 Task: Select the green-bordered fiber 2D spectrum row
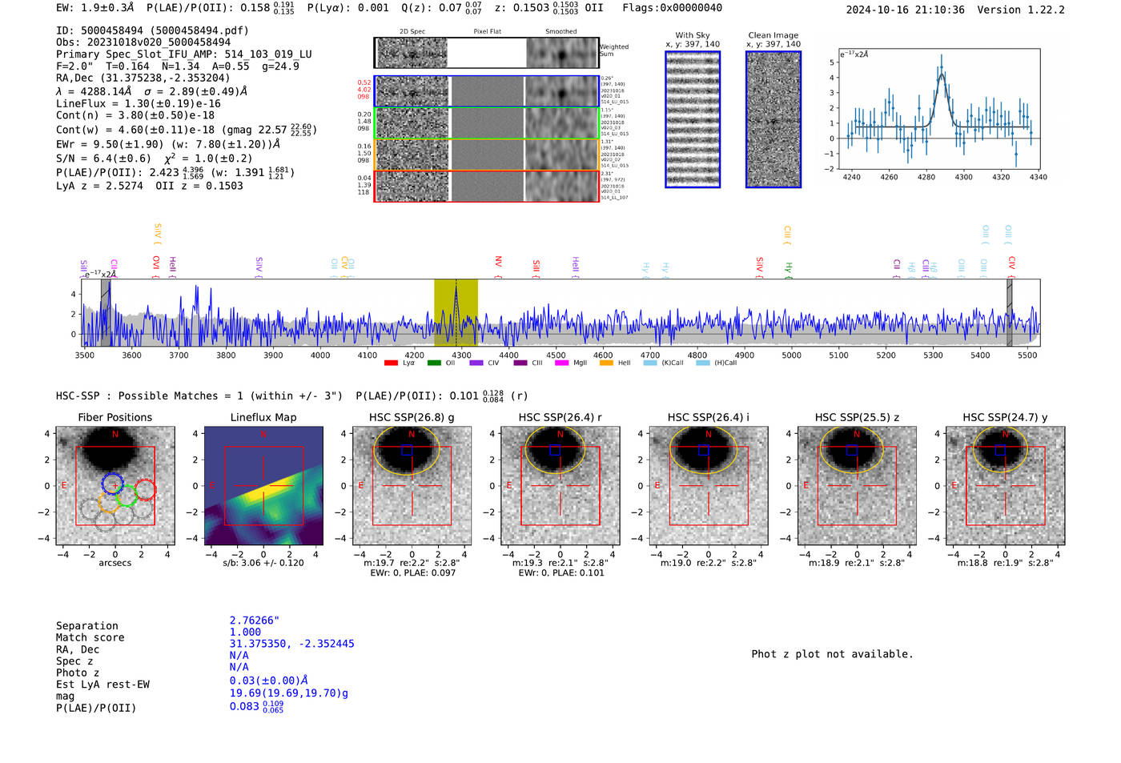pyautogui.click(x=487, y=123)
